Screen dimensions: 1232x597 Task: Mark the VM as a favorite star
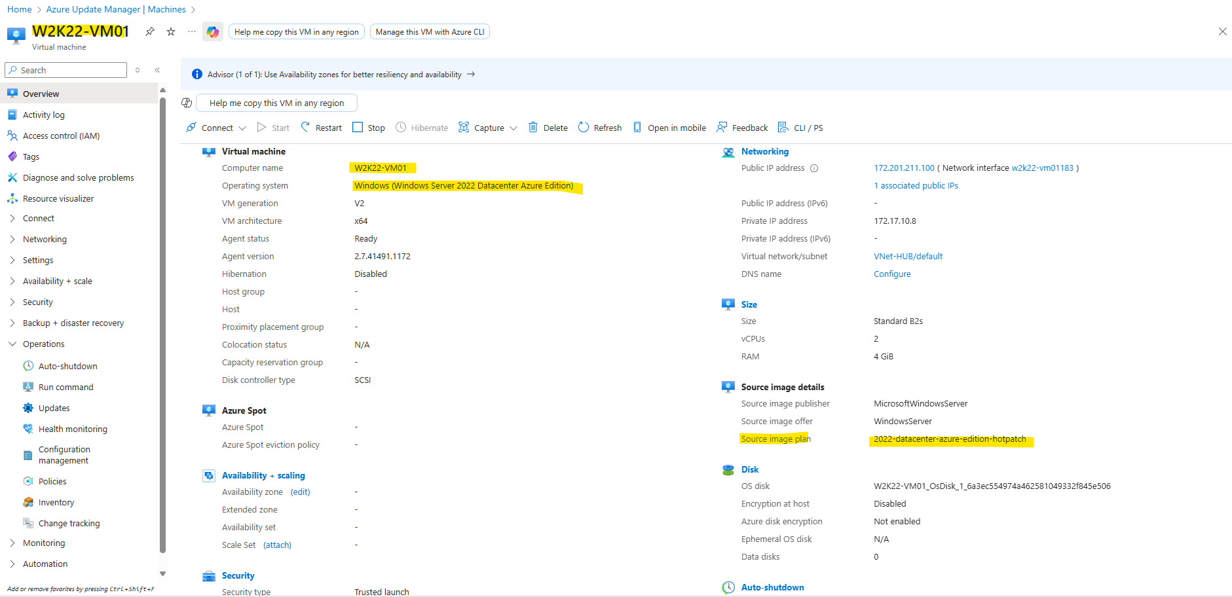click(x=171, y=31)
